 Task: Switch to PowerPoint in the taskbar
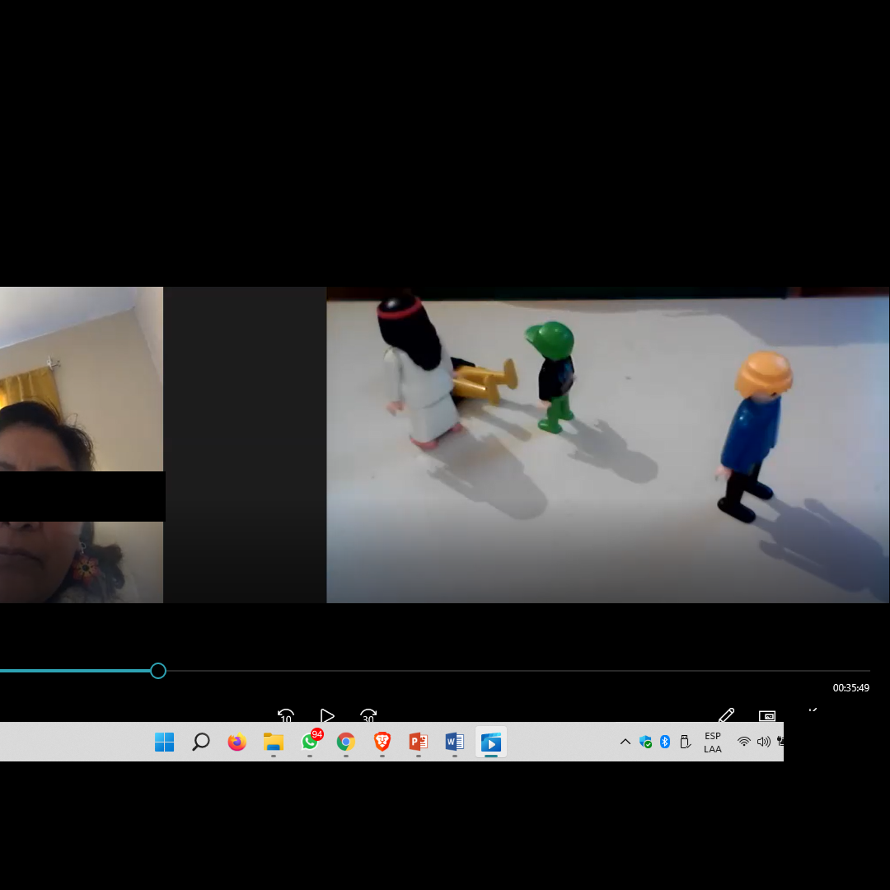click(419, 742)
